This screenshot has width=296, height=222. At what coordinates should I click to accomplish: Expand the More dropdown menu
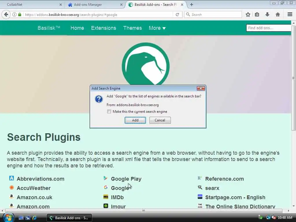point(157,28)
